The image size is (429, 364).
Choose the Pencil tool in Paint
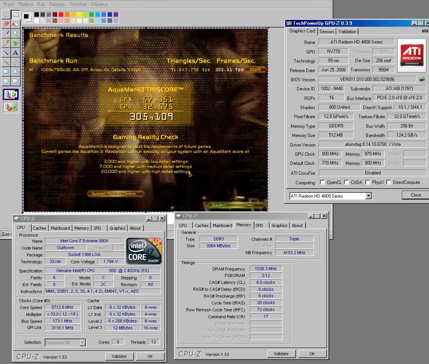coord(6,43)
